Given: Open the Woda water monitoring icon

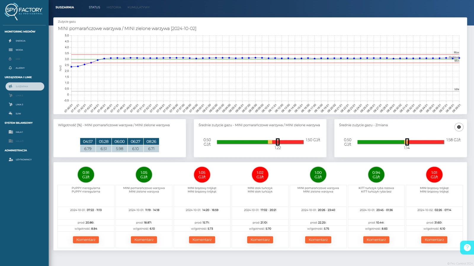Looking at the screenshot, I should tap(10, 50).
